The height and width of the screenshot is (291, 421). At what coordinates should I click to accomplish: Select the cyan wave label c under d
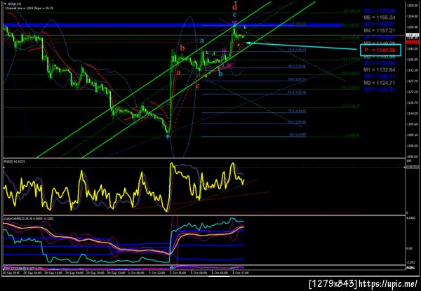click(234, 15)
